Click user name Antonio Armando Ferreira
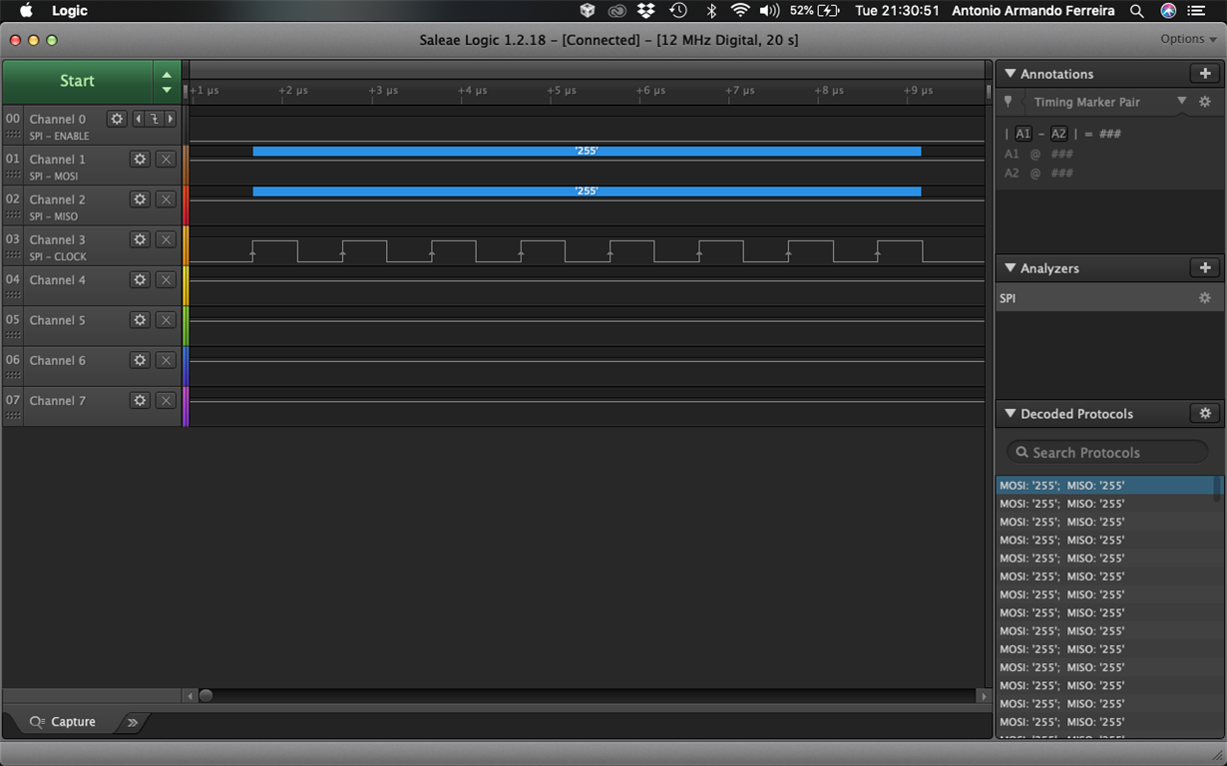Screen dimensions: 1227x766 1032,11
